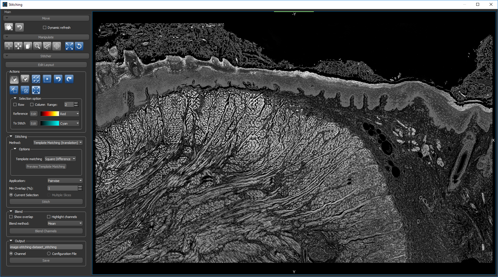Click the output name text field
Screen dimensions: 498x277
pos(46,247)
